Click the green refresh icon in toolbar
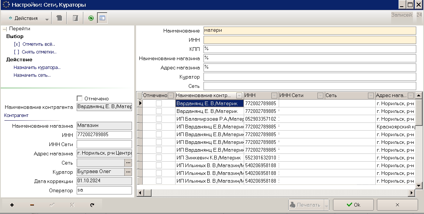 [91, 18]
